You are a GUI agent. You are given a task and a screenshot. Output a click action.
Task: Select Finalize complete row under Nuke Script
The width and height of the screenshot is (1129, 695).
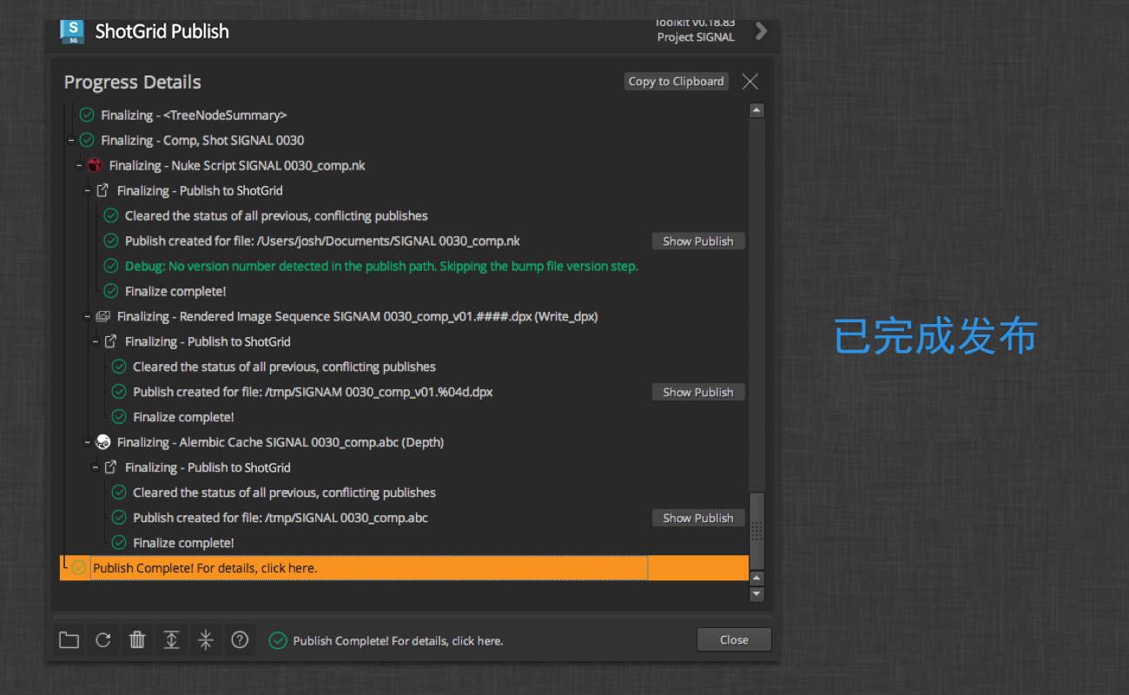pyautogui.click(x=175, y=291)
